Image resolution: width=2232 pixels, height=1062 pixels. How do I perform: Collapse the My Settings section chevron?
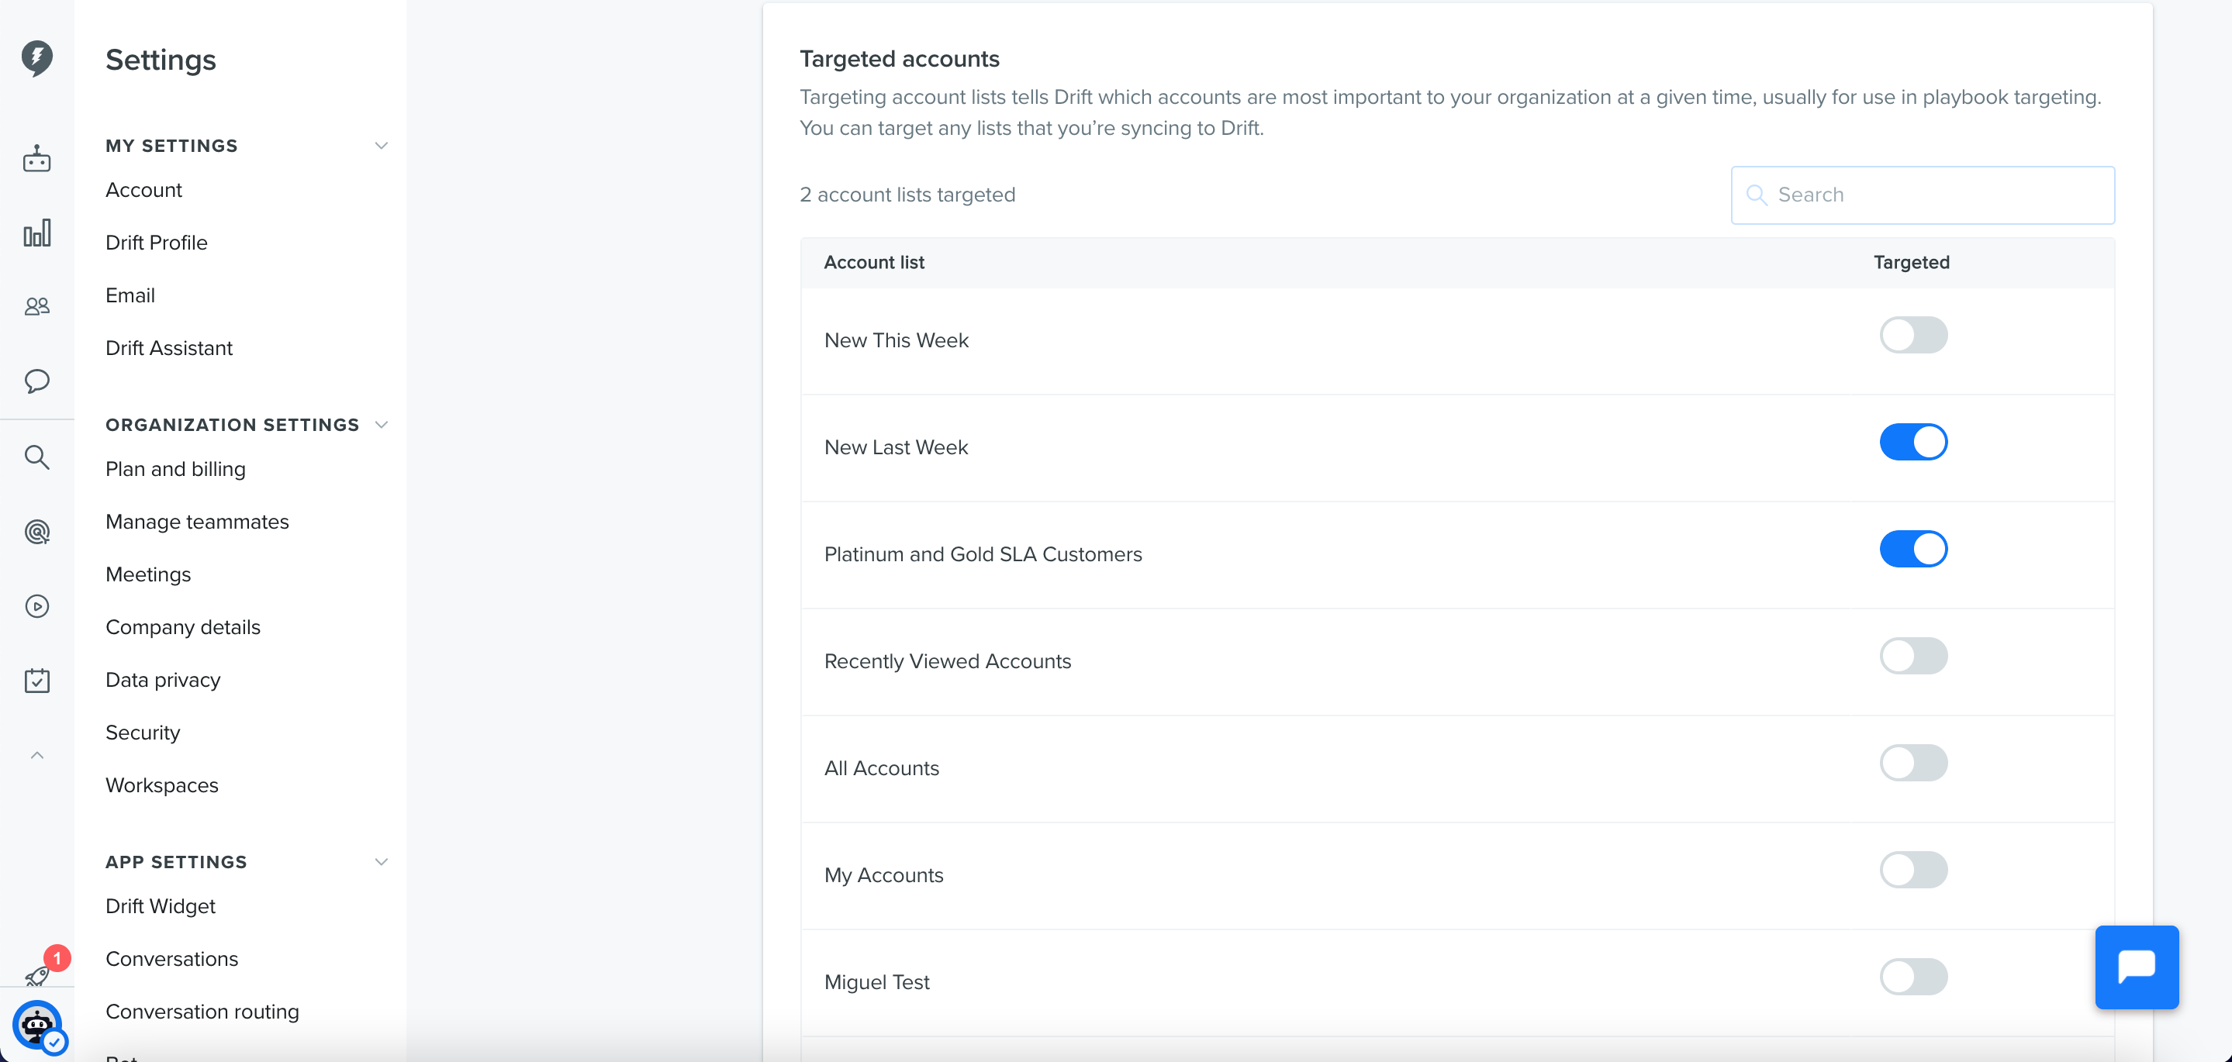(x=380, y=146)
